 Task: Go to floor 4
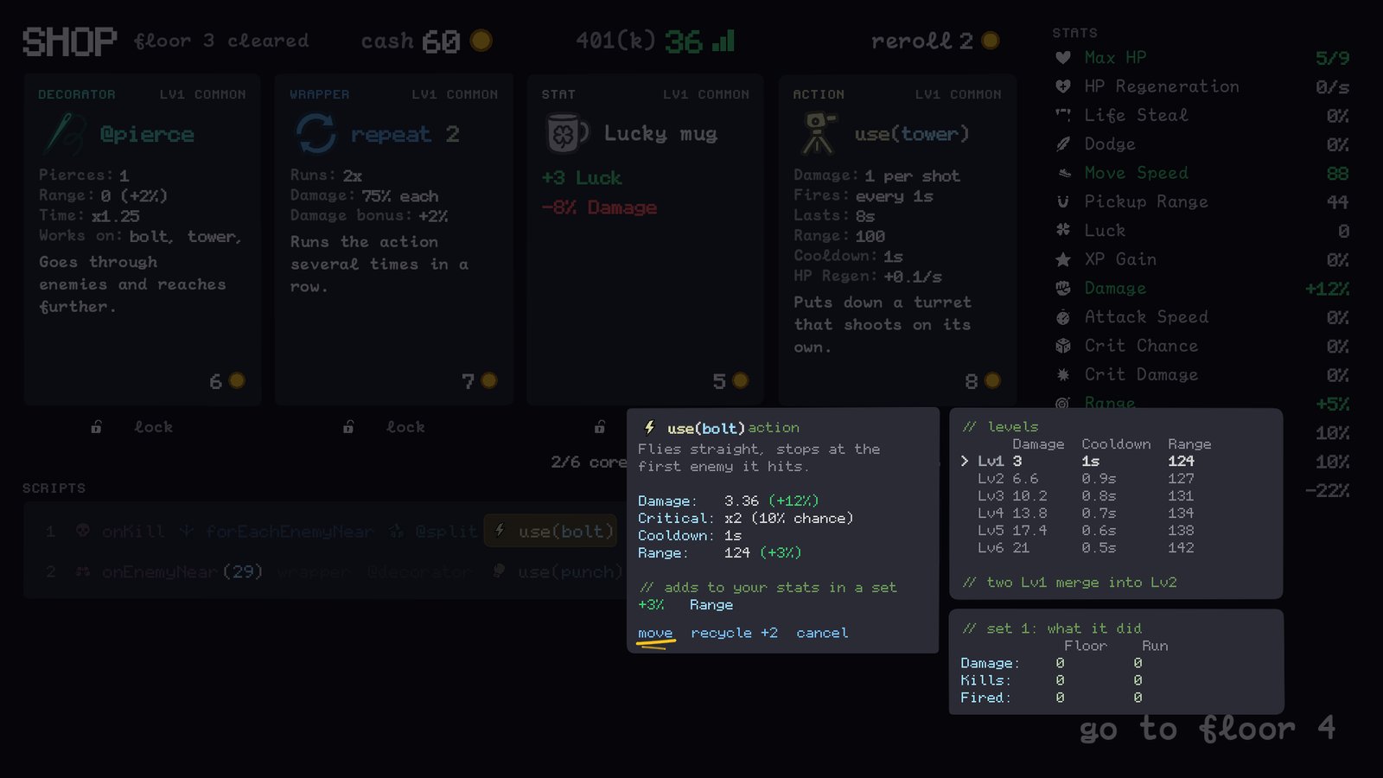tap(1207, 729)
